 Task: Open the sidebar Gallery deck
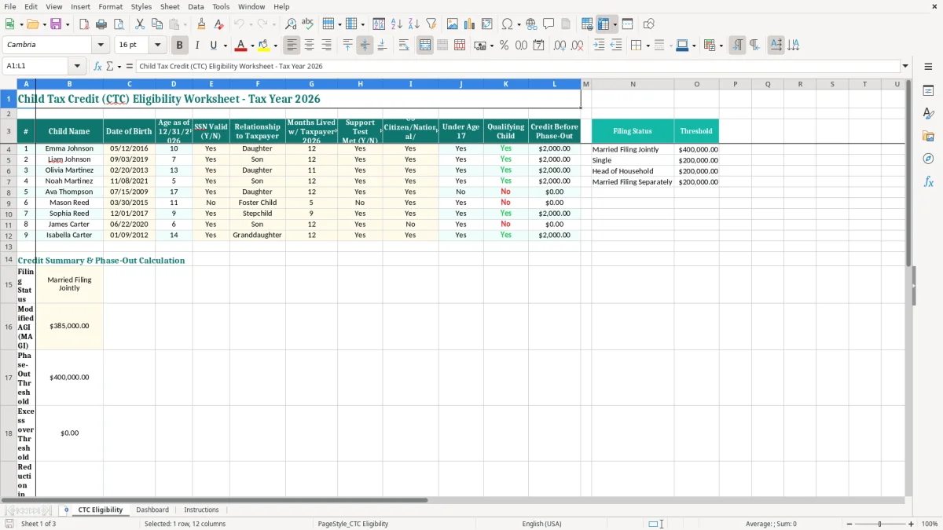[x=928, y=137]
